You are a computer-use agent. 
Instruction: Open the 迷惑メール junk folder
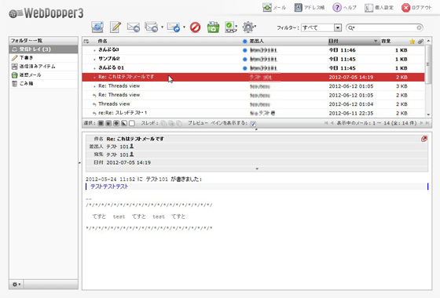(43, 75)
